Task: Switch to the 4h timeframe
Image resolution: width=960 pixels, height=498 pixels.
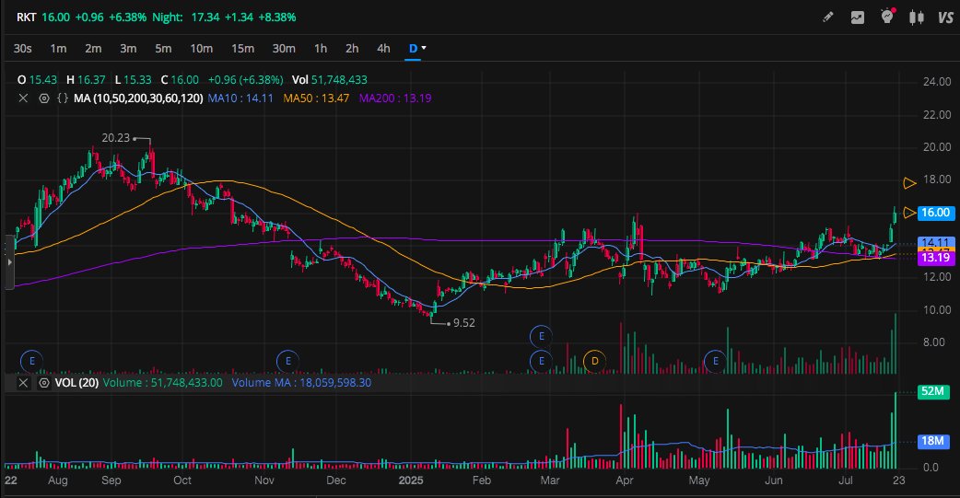Action: pos(383,49)
